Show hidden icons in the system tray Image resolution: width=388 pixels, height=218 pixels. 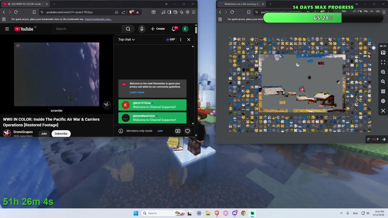coord(341,213)
